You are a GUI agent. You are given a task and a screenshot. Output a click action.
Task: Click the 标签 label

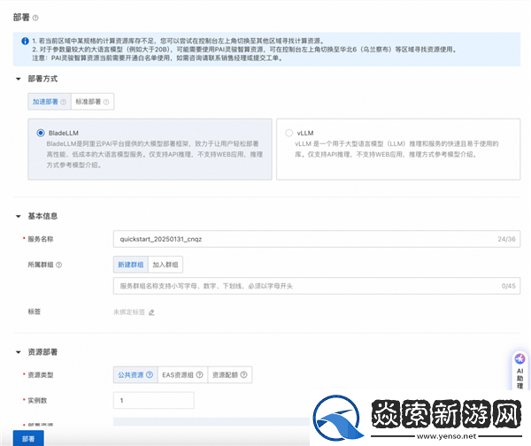coord(35,311)
